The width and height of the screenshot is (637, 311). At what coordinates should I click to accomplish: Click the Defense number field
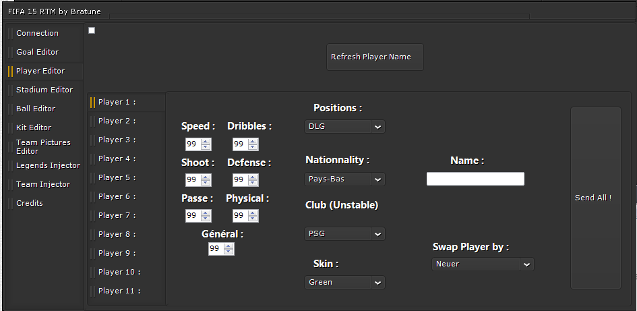pos(241,180)
